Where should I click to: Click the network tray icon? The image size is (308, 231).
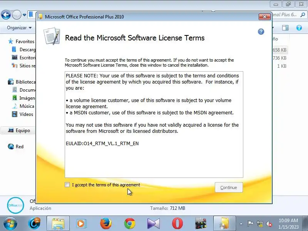[x=259, y=224]
